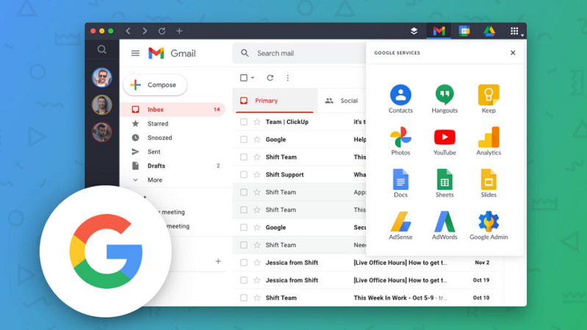This screenshot has height=330, width=587.
Task: Launch AdSense from services panel
Action: pos(400,222)
